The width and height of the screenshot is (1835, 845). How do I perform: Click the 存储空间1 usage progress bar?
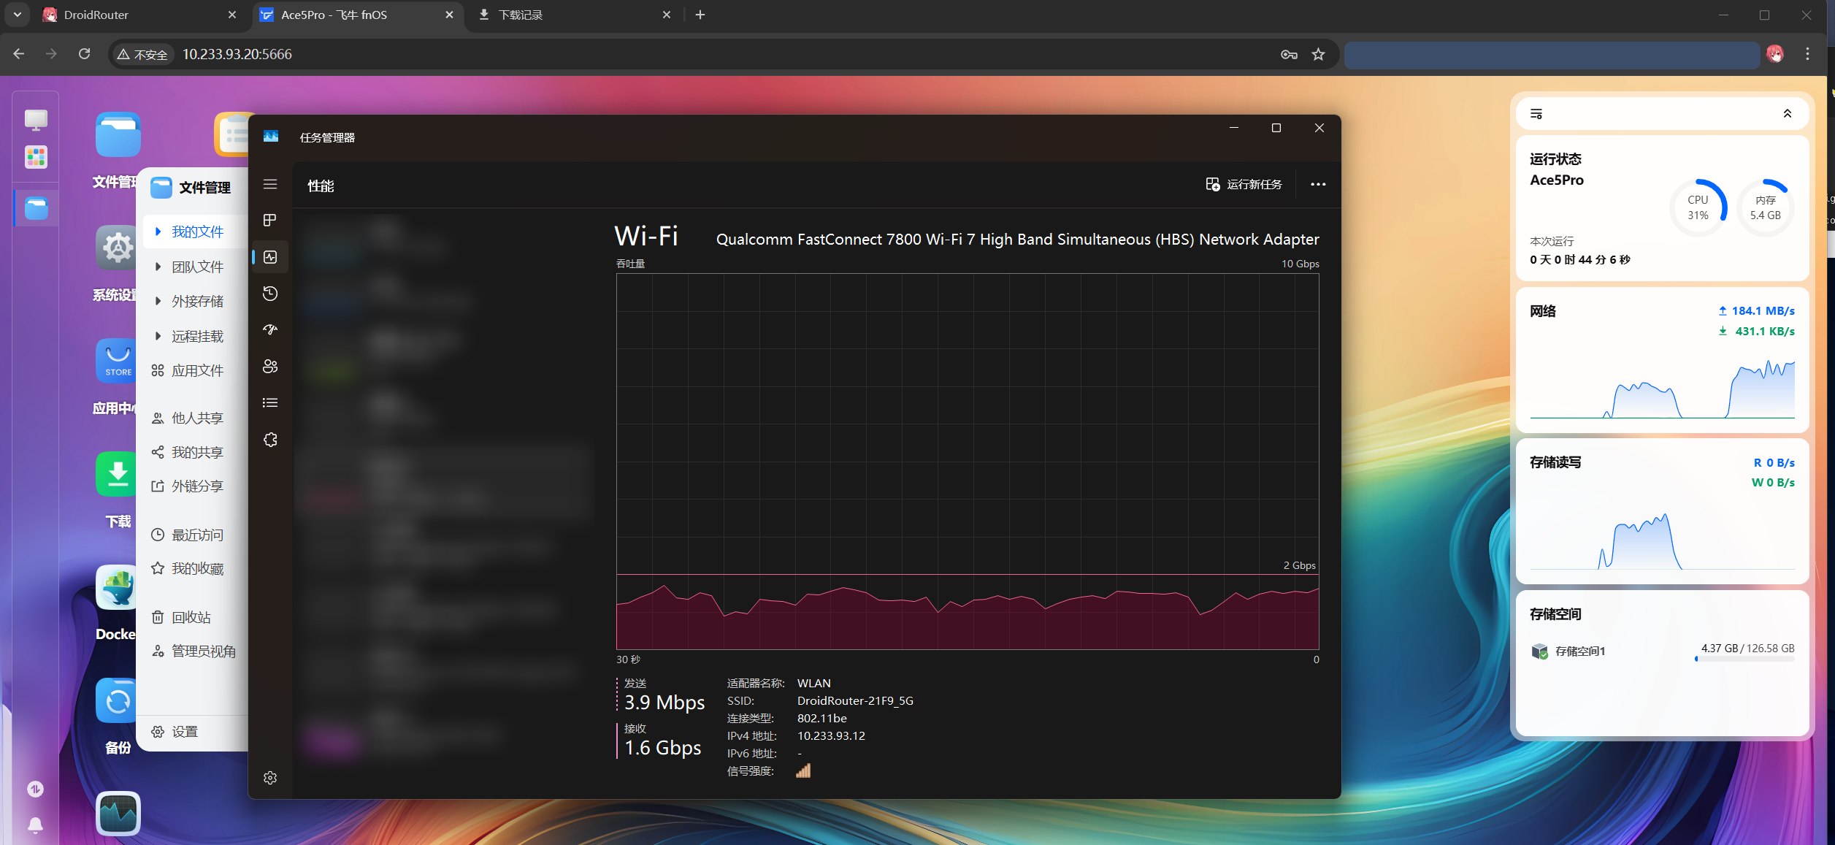coord(1744,659)
